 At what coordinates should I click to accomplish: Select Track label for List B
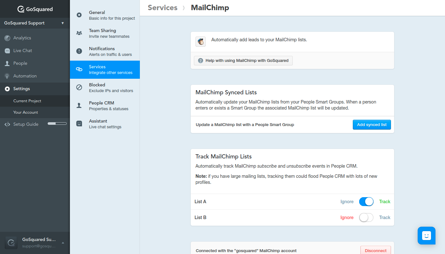pyautogui.click(x=385, y=217)
